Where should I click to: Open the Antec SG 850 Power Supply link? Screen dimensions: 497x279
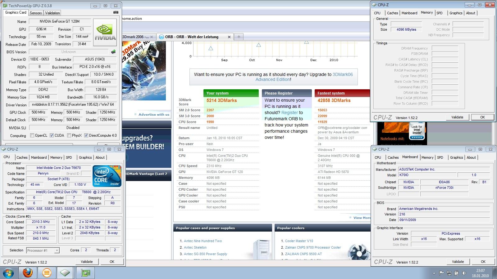205,254
